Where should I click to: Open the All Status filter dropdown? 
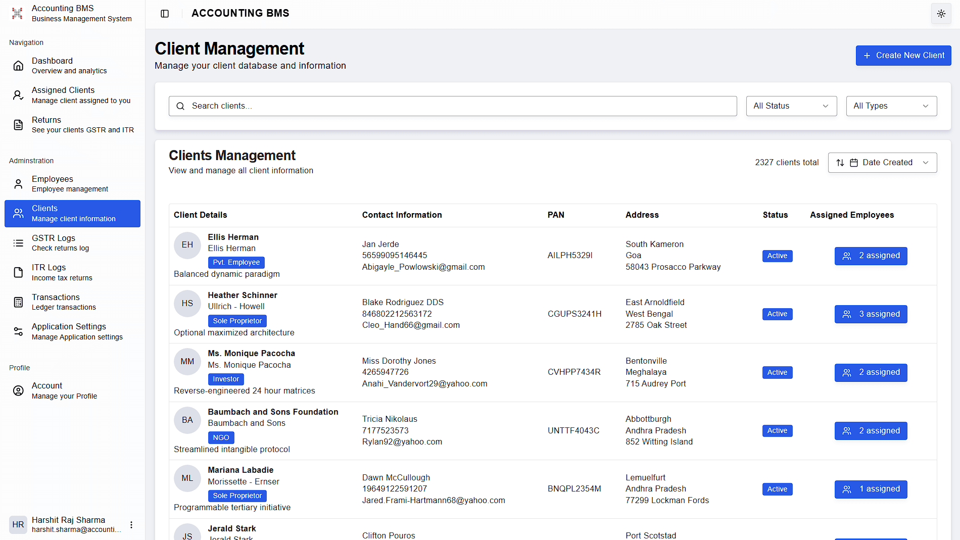click(x=791, y=106)
